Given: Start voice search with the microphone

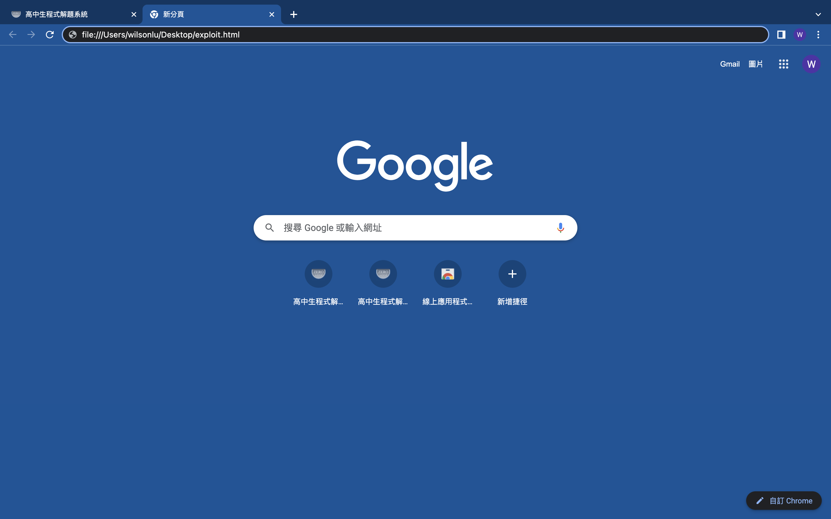Looking at the screenshot, I should point(560,228).
